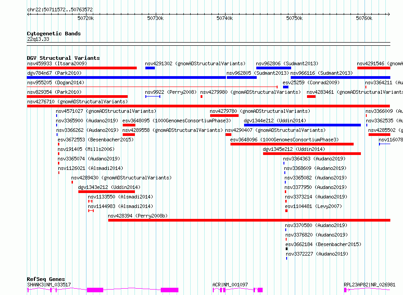Click the nsv191405 (Mills2006) label
The width and height of the screenshot is (403, 295).
pyautogui.click(x=86, y=149)
